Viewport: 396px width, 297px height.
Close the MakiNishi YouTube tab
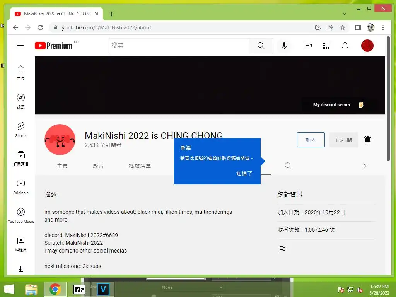tap(96, 14)
